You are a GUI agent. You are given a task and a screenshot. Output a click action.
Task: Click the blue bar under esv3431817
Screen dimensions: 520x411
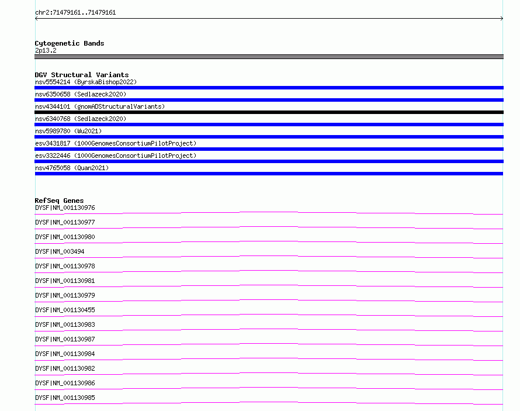(x=269, y=149)
